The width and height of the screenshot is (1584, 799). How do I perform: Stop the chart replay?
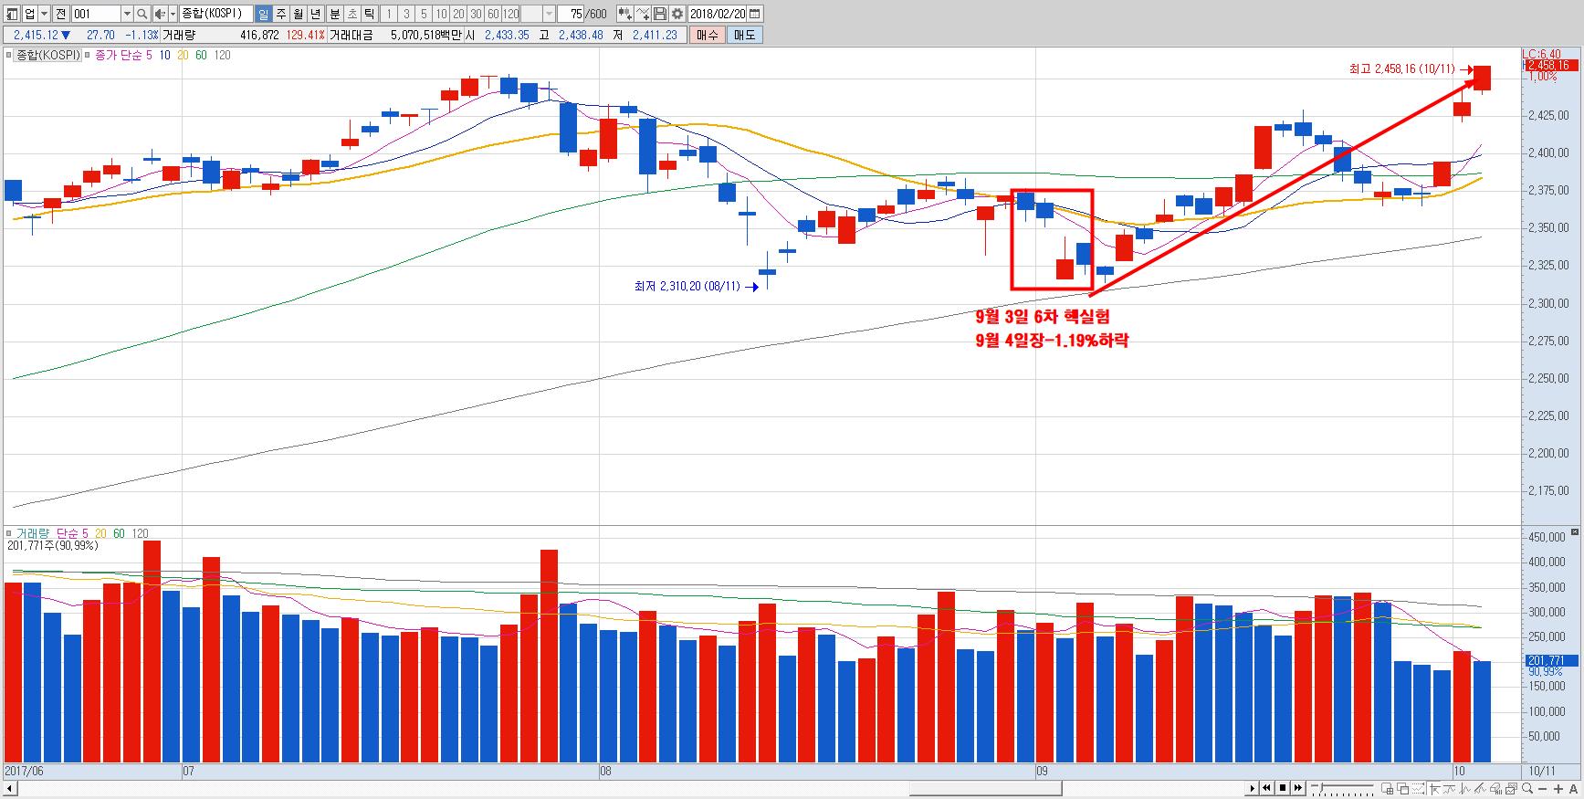pyautogui.click(x=1283, y=788)
